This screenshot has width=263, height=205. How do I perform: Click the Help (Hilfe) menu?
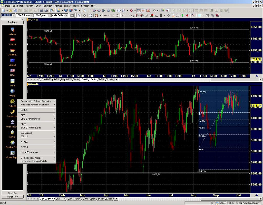(93, 6)
